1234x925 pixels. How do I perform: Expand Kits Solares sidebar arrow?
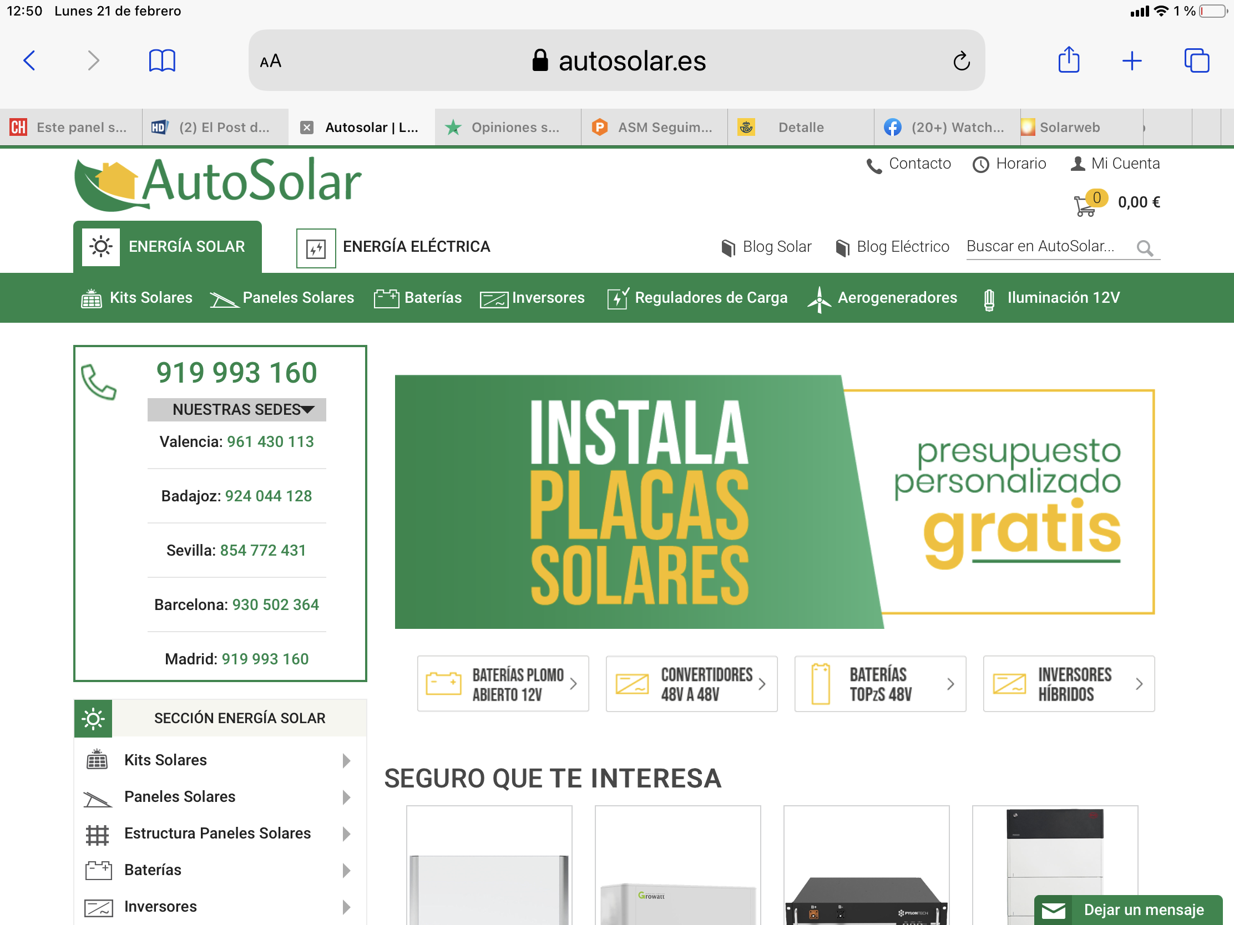pos(346,760)
